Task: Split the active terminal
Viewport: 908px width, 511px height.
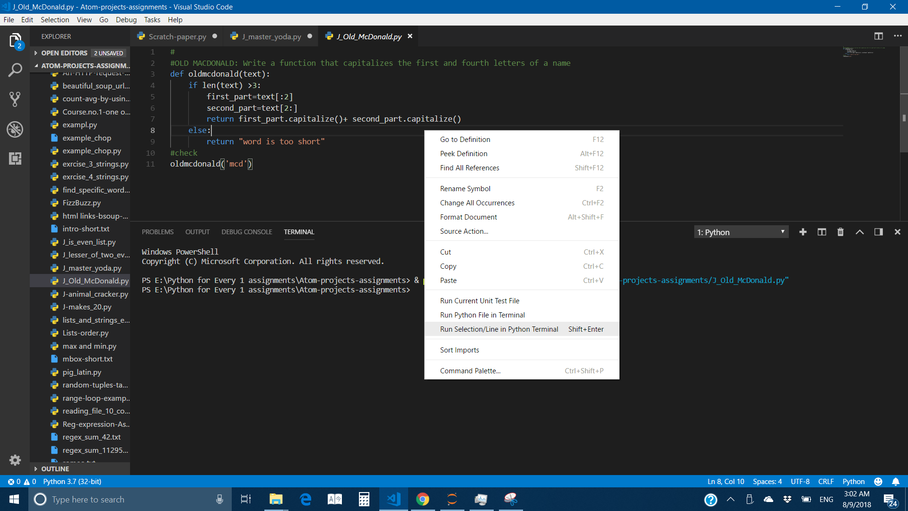Action: coord(821,232)
